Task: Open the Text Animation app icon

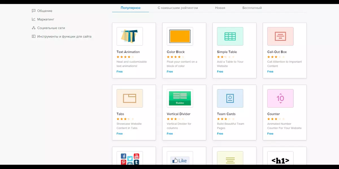Action: tap(130, 36)
